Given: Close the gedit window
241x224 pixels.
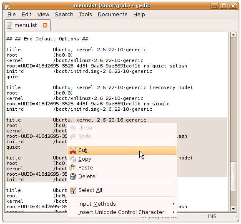Looking at the screenshot, I should point(233,6).
